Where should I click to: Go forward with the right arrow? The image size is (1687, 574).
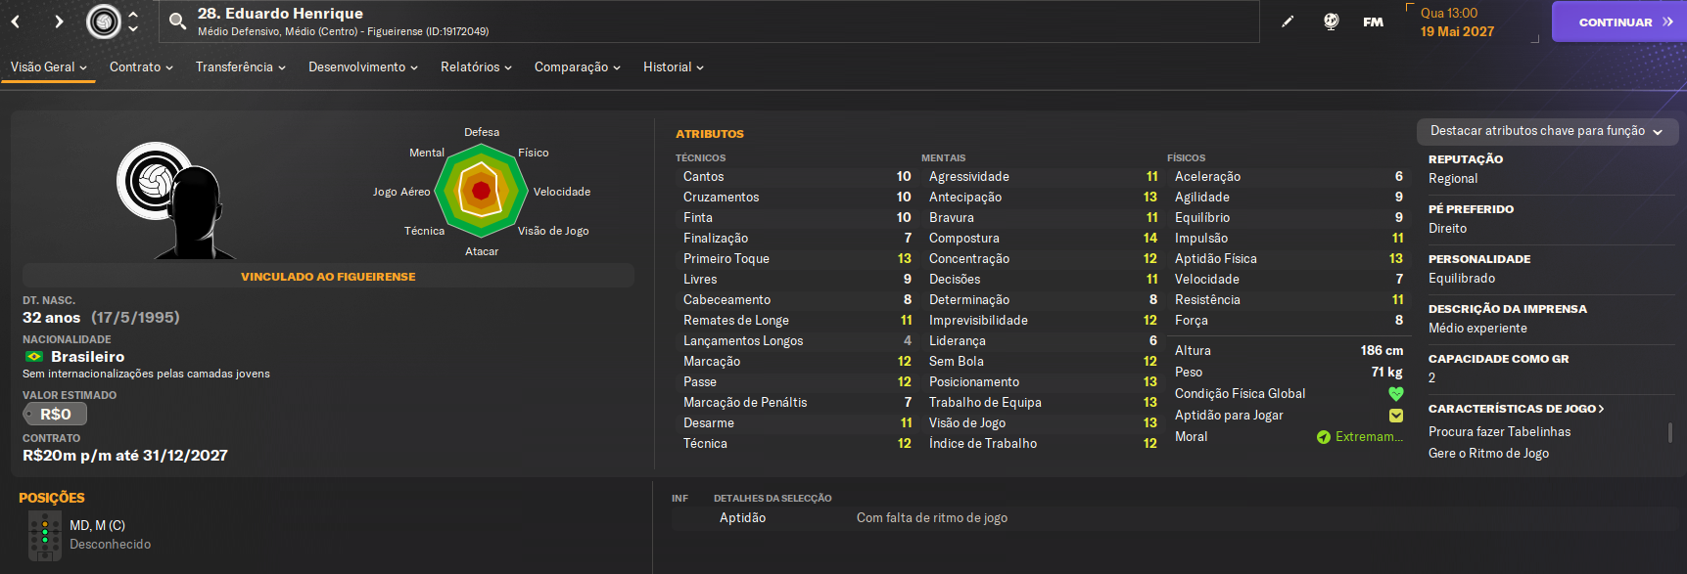coord(59,22)
